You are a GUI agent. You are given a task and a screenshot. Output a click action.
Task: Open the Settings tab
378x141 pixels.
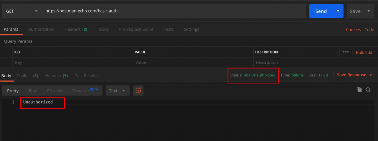click(x=192, y=30)
